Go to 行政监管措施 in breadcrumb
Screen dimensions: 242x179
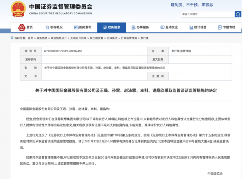(x=129, y=38)
